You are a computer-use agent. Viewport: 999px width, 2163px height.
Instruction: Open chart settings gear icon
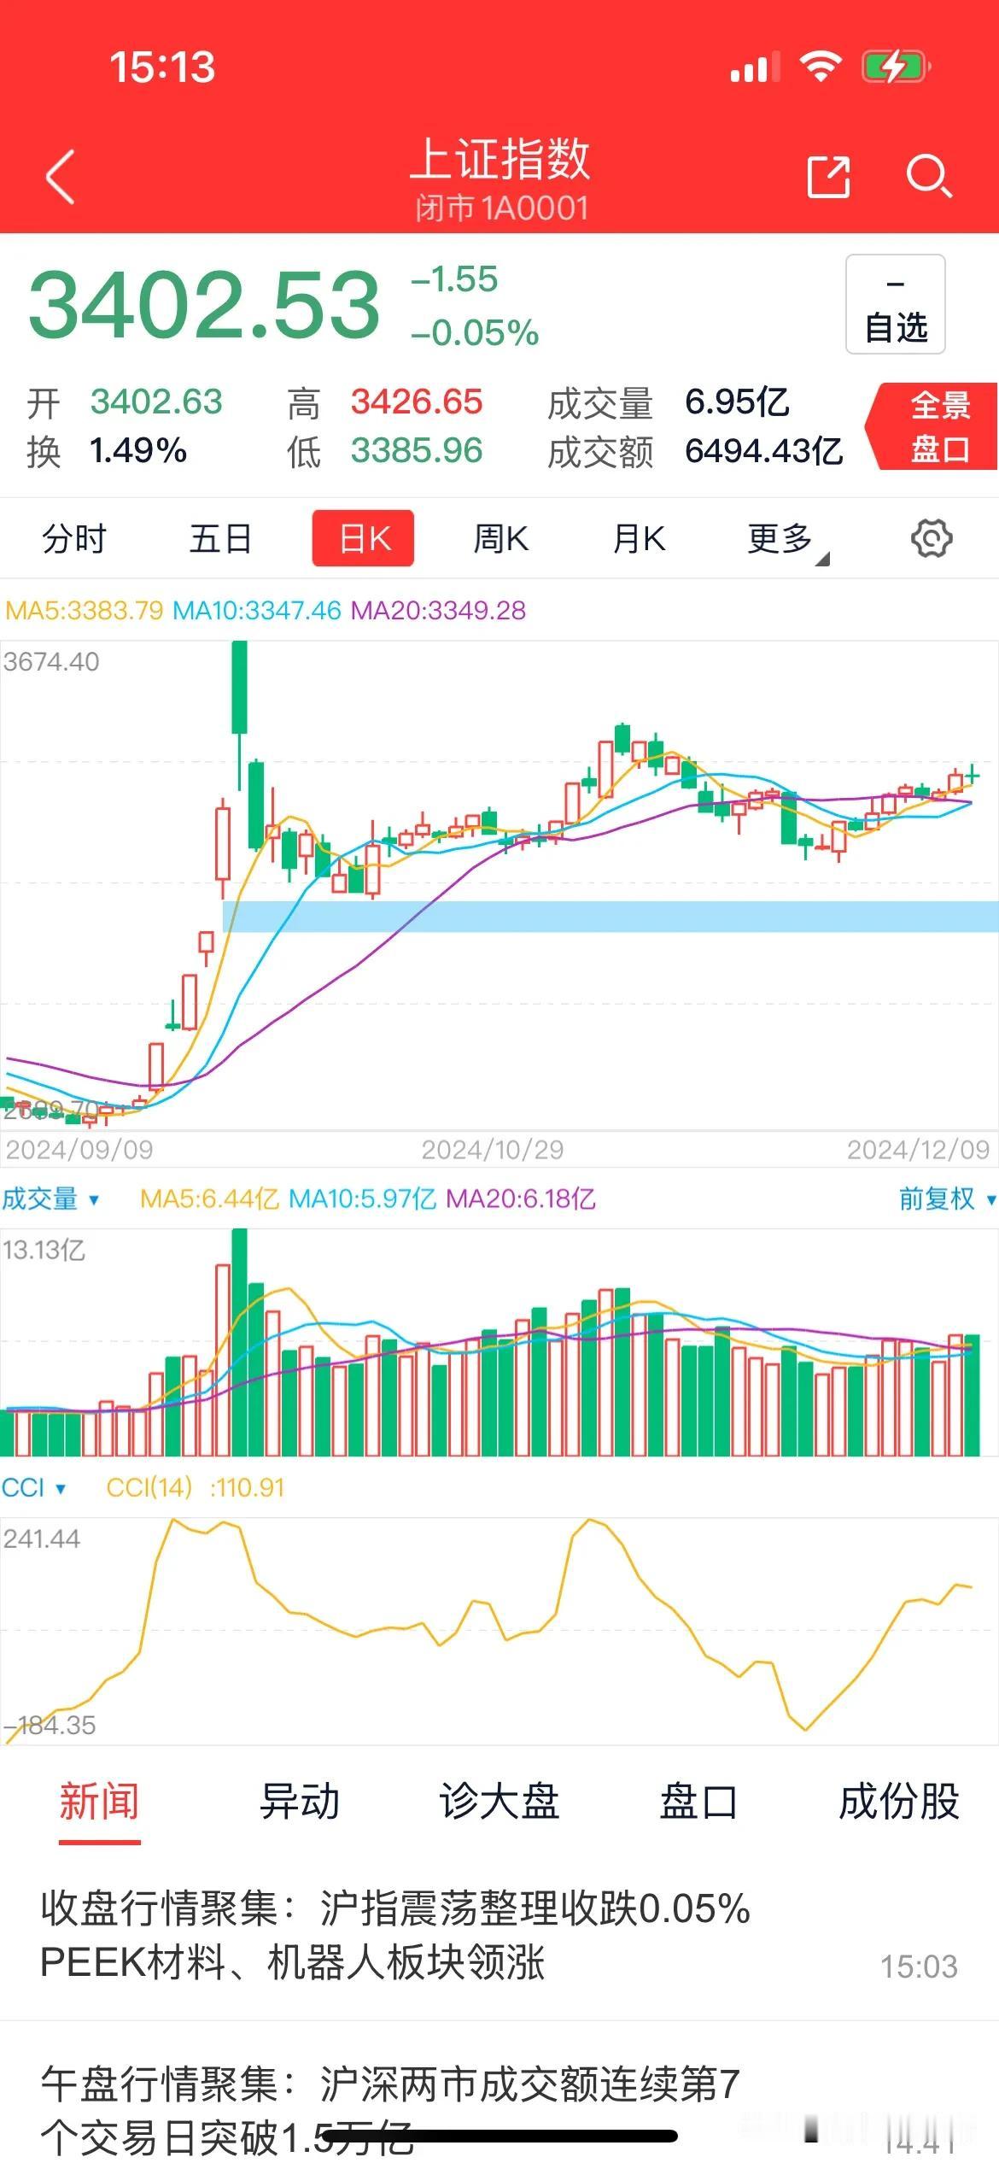point(932,538)
